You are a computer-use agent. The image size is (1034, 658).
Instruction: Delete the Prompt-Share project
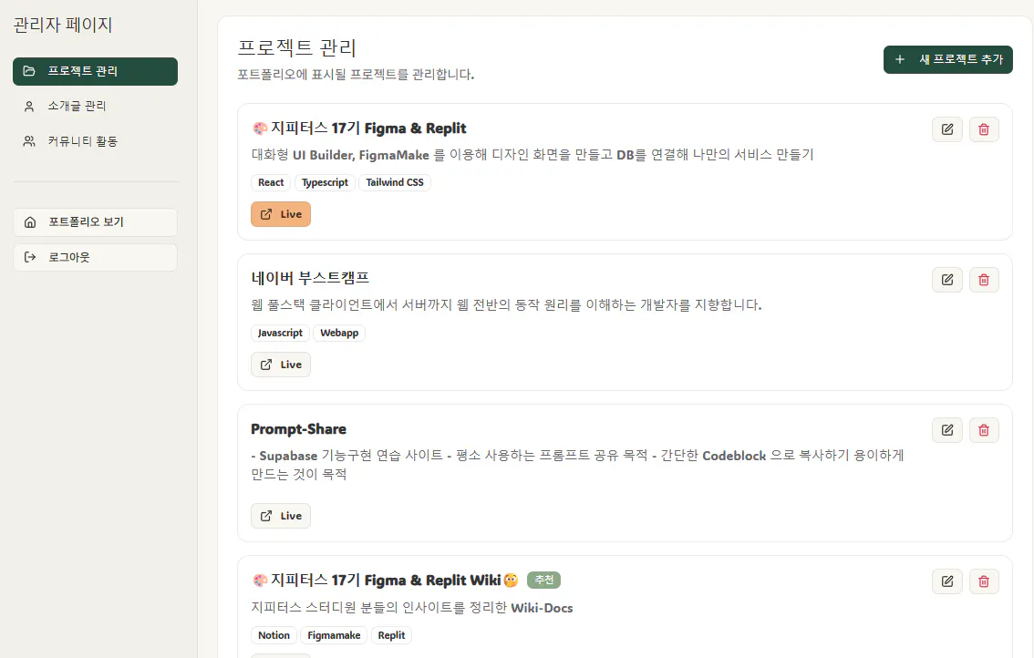click(x=984, y=430)
